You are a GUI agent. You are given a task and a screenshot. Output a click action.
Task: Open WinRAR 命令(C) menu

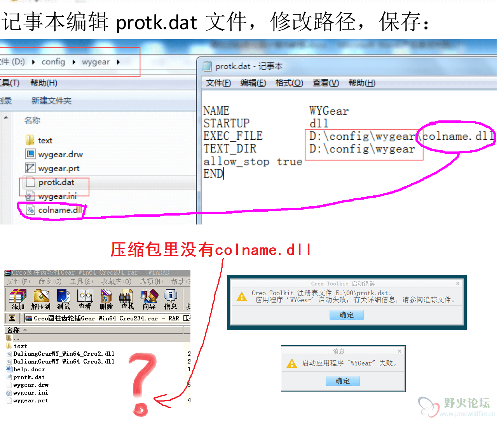[x=50, y=282]
